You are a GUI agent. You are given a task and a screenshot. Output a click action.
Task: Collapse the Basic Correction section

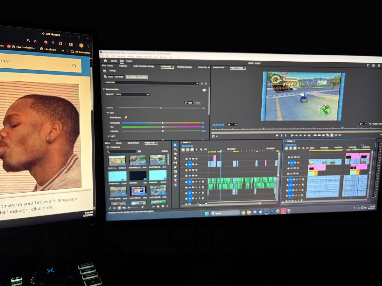pyautogui.click(x=103, y=89)
